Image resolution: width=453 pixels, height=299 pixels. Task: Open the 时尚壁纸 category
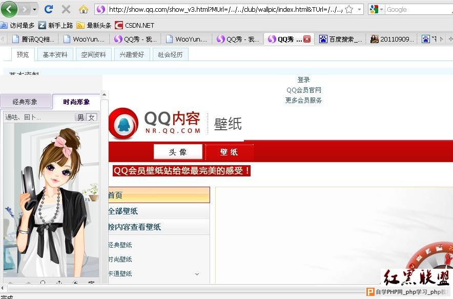pyautogui.click(x=120, y=259)
